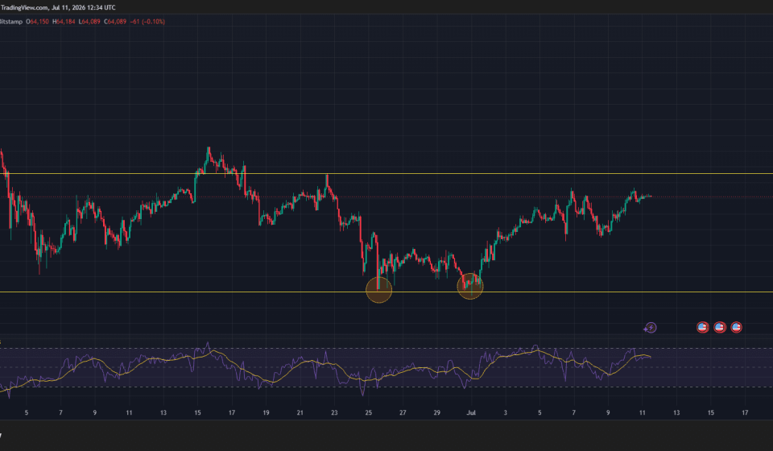Click the low value L64,089
This screenshot has height=451, width=773.
point(89,22)
